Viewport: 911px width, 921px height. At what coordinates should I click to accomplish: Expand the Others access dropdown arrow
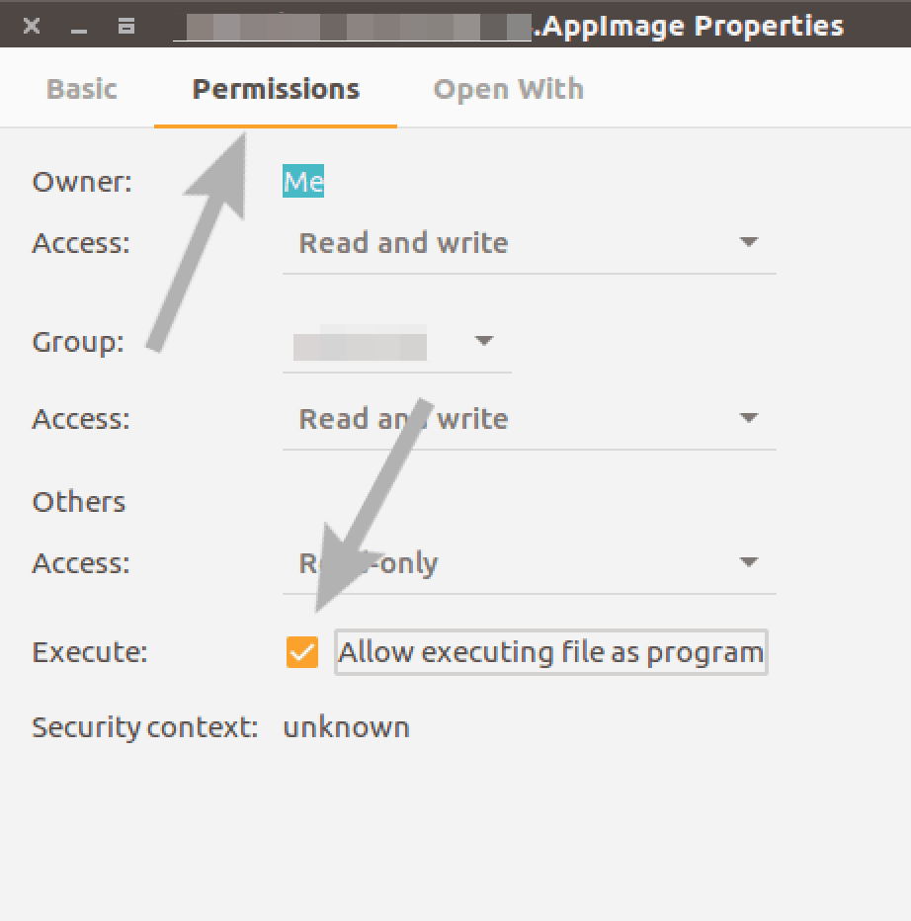pyautogui.click(x=748, y=561)
